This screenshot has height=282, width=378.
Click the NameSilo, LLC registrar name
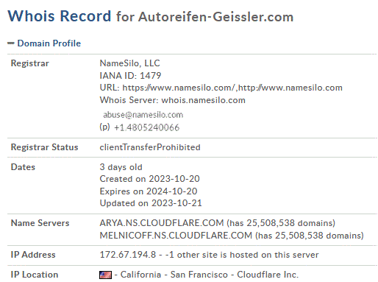129,63
